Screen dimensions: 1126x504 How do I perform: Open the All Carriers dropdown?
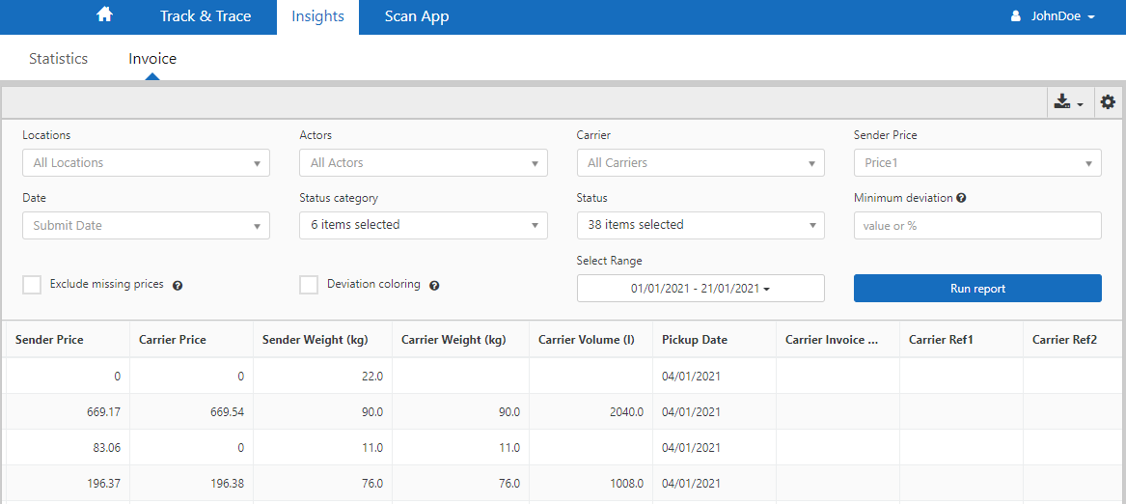point(700,163)
